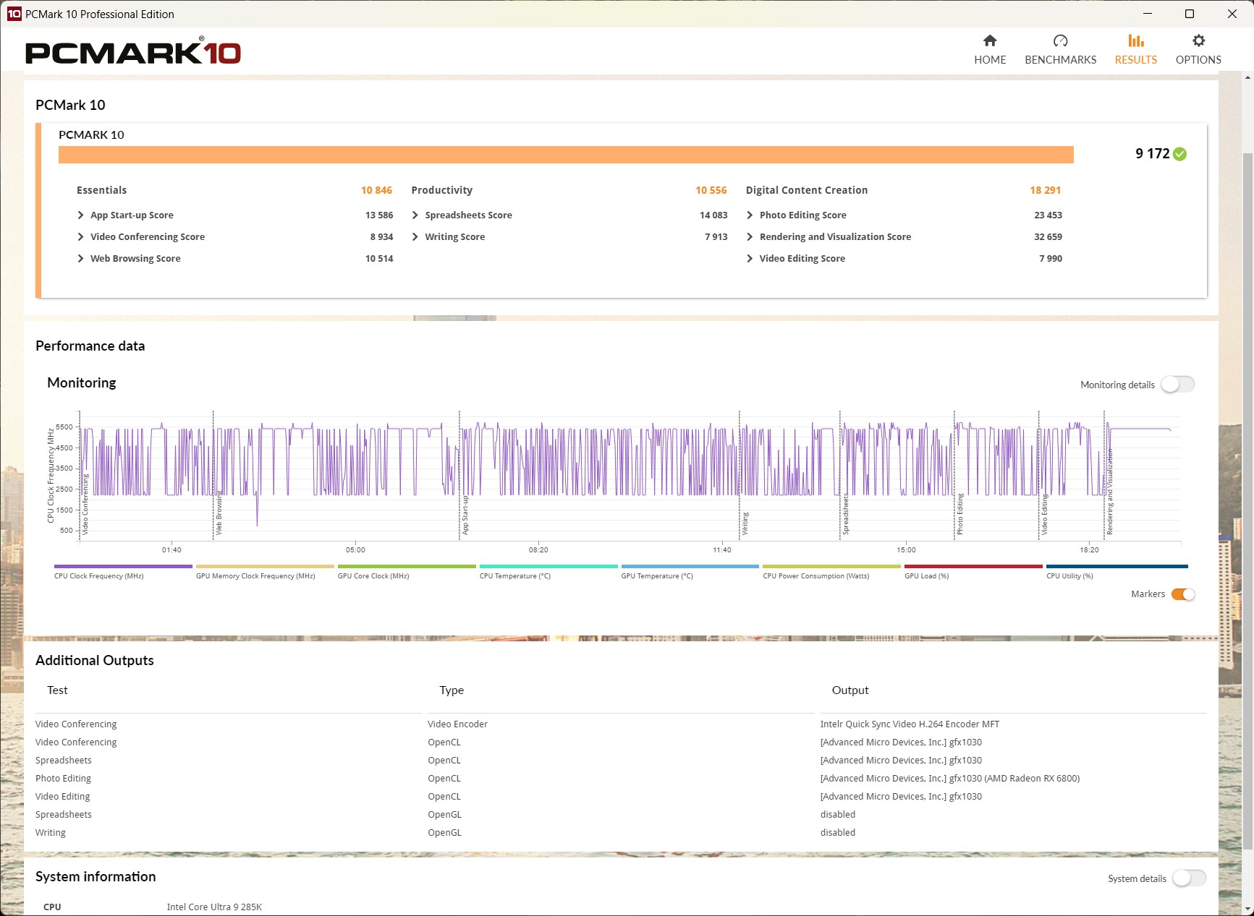1254x916 pixels.
Task: Expand Rendering and Visualization Score details
Action: coord(750,236)
